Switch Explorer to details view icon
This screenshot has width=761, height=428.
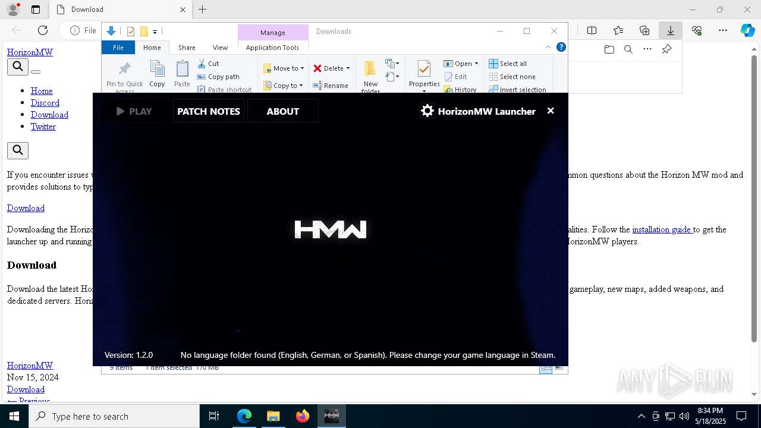545,369
